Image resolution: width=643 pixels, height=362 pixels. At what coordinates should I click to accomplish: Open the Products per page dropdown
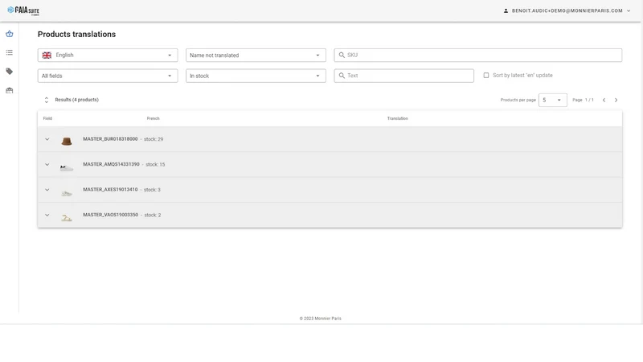(552, 100)
